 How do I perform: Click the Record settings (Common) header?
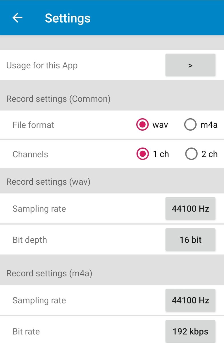[58, 99]
